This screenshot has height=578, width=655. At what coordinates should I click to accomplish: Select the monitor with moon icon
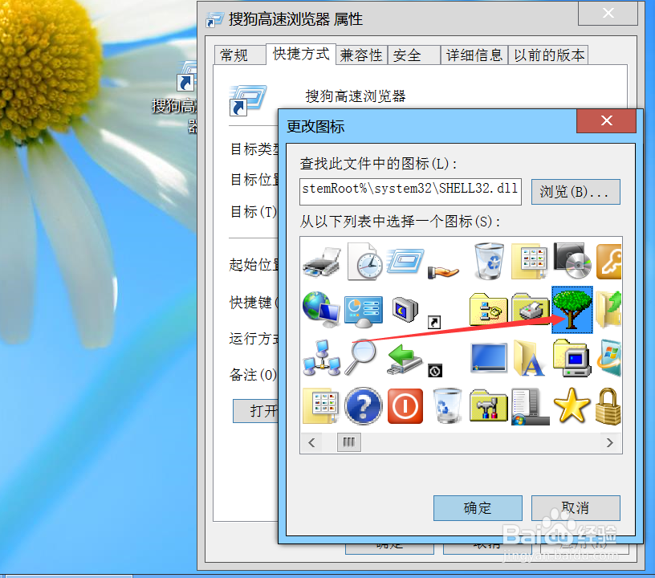405,309
